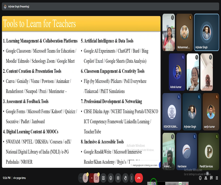Click the Arjinder Singh (Presenting) label
Screen dimensions: 221x185
coord(19,6)
